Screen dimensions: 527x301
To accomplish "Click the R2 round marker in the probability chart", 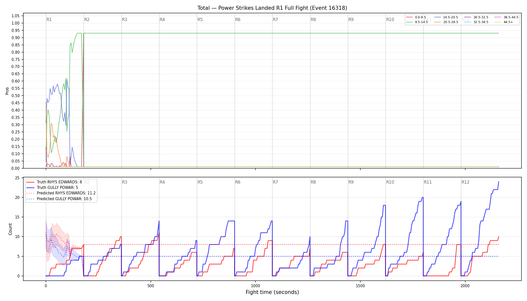I will point(87,20).
